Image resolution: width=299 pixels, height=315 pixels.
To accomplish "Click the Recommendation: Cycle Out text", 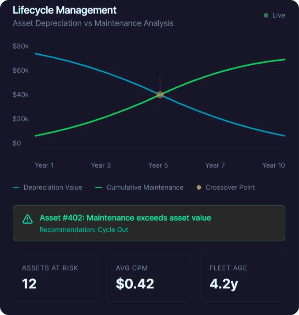I will [x=84, y=230].
